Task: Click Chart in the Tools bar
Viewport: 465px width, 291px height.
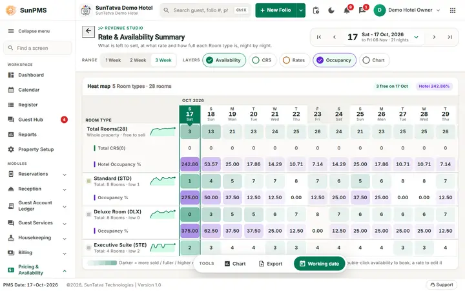Action: coord(235,264)
